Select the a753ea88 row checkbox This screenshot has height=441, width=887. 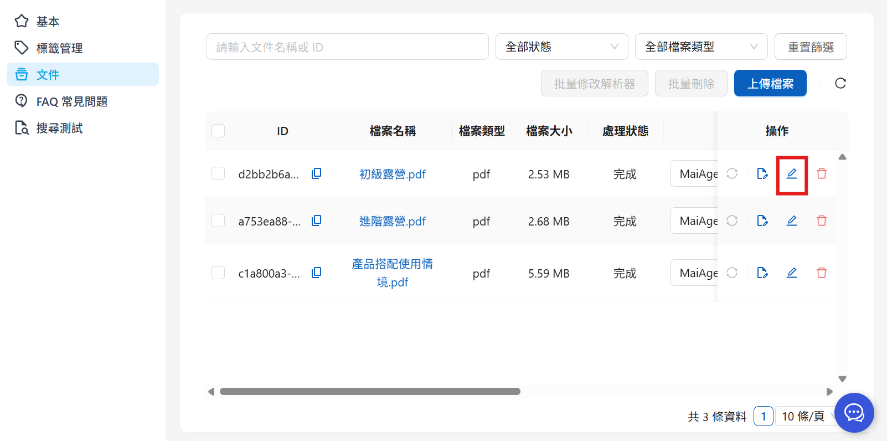pos(218,221)
